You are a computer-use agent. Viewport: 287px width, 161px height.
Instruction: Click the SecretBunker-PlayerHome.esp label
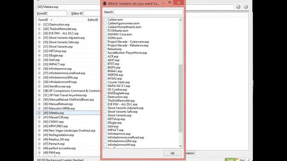pos(127,53)
